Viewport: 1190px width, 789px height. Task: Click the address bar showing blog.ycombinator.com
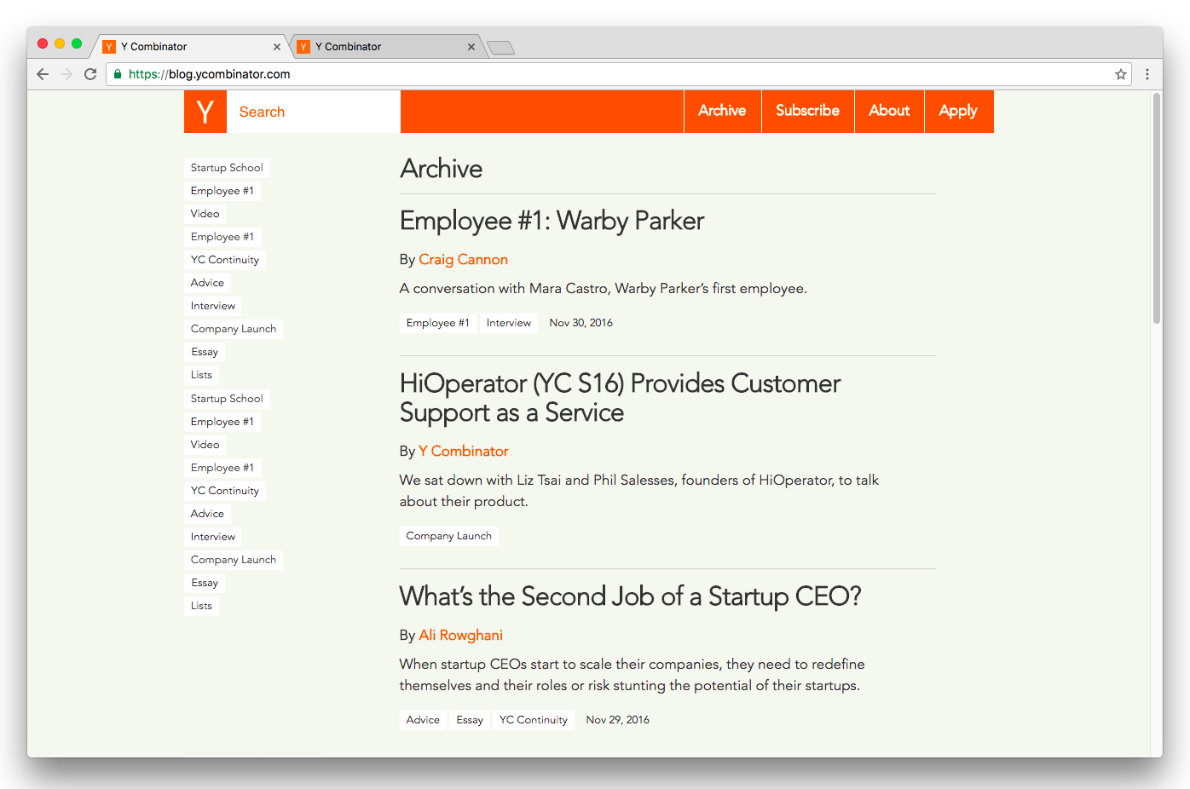pos(618,74)
